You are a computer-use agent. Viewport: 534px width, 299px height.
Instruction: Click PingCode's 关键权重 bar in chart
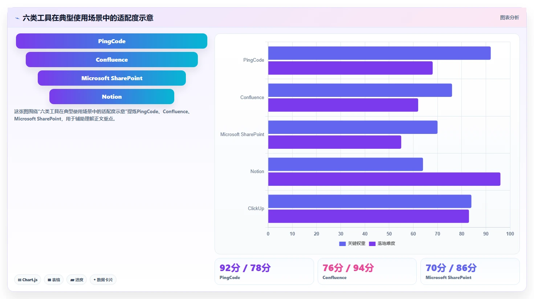(x=379, y=53)
